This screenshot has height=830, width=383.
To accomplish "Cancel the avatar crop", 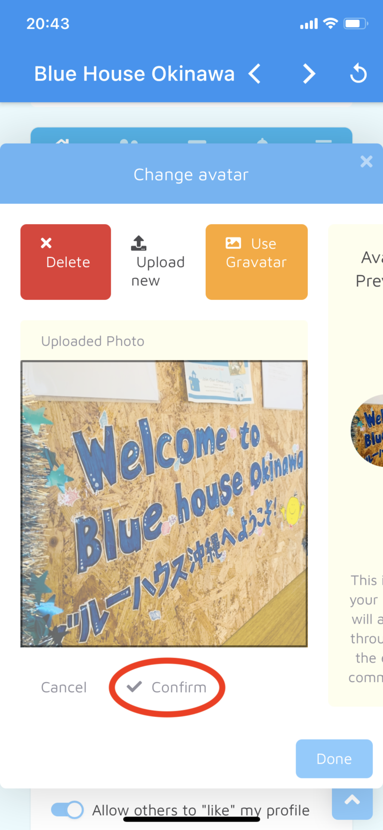I will click(64, 687).
